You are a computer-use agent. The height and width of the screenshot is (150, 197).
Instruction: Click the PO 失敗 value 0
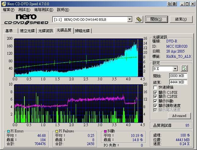(142, 145)
